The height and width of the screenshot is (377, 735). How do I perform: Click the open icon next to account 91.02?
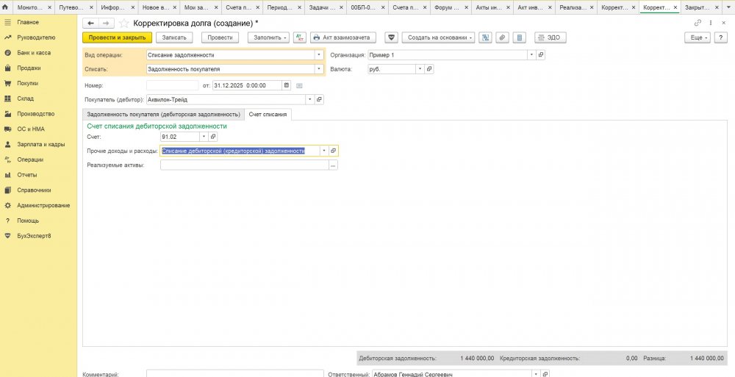[x=213, y=136]
